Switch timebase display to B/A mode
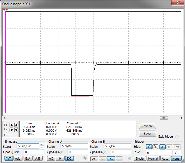 (28, 158)
